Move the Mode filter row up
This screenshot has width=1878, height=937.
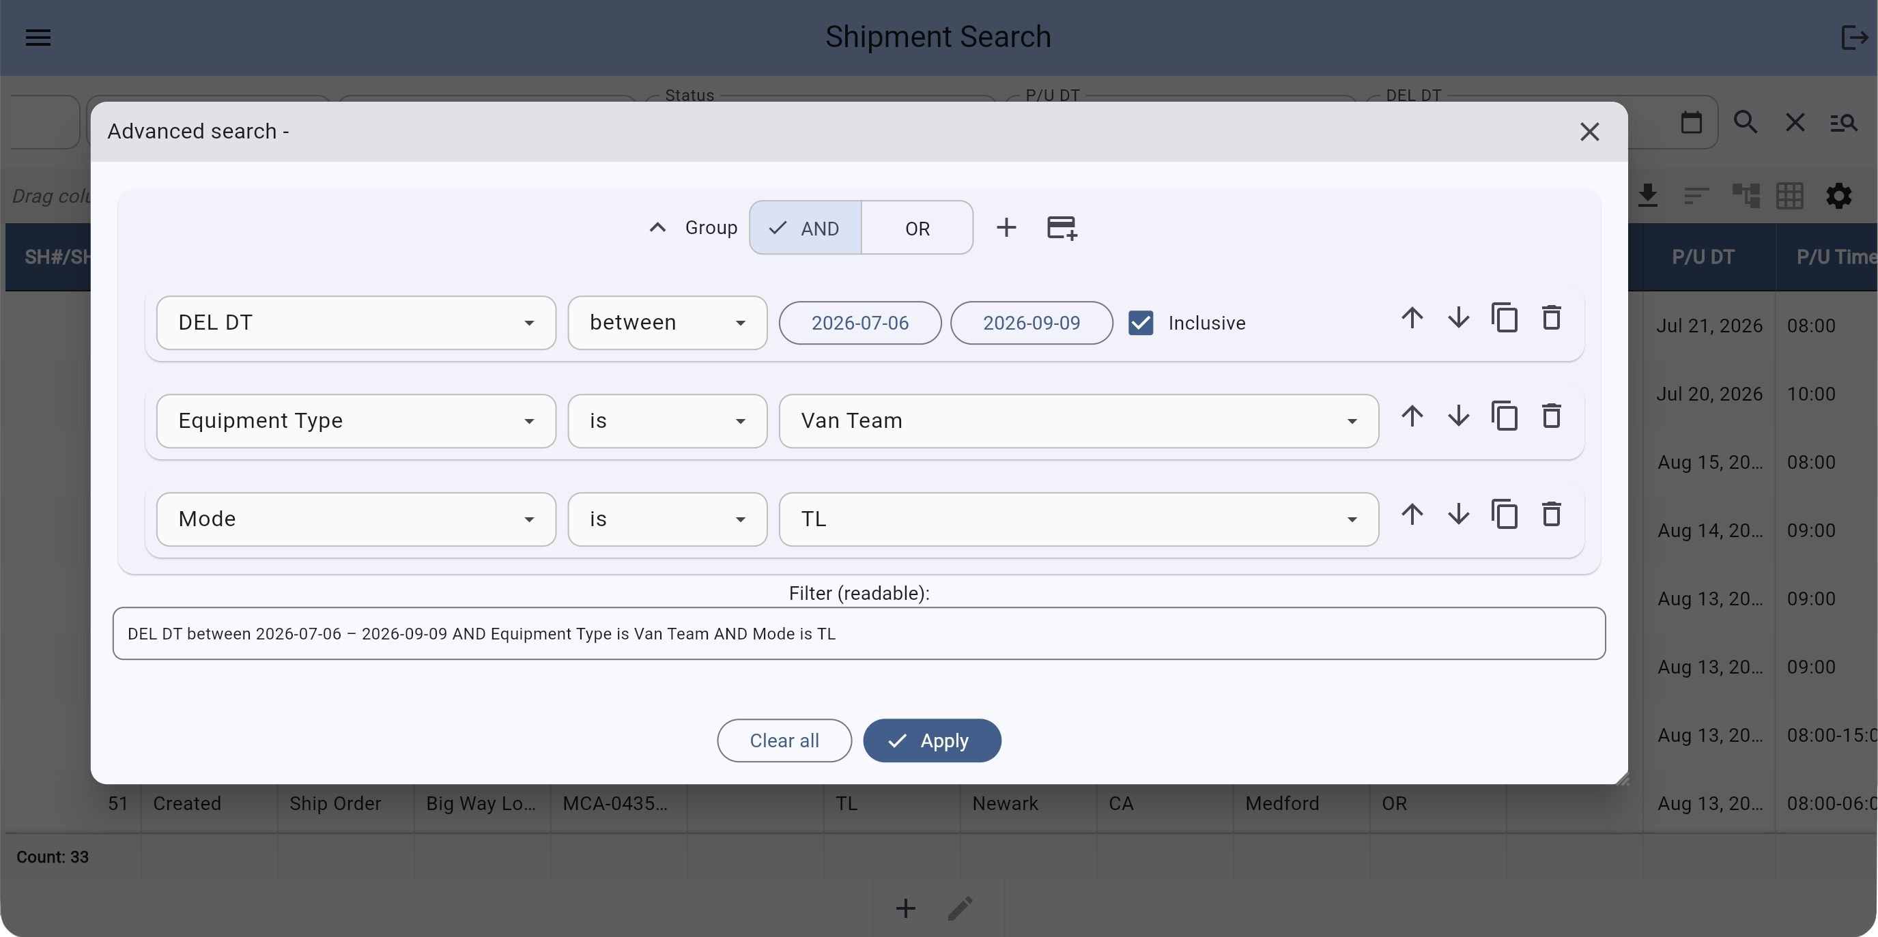tap(1412, 515)
